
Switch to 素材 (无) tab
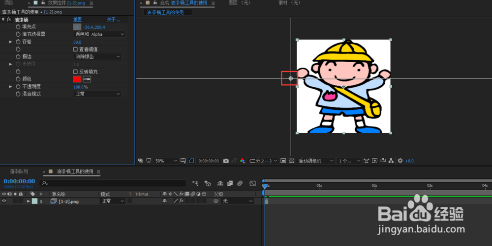289,3
